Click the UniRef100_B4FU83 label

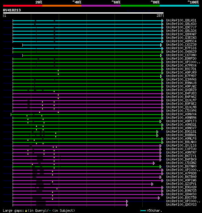tap(181, 94)
